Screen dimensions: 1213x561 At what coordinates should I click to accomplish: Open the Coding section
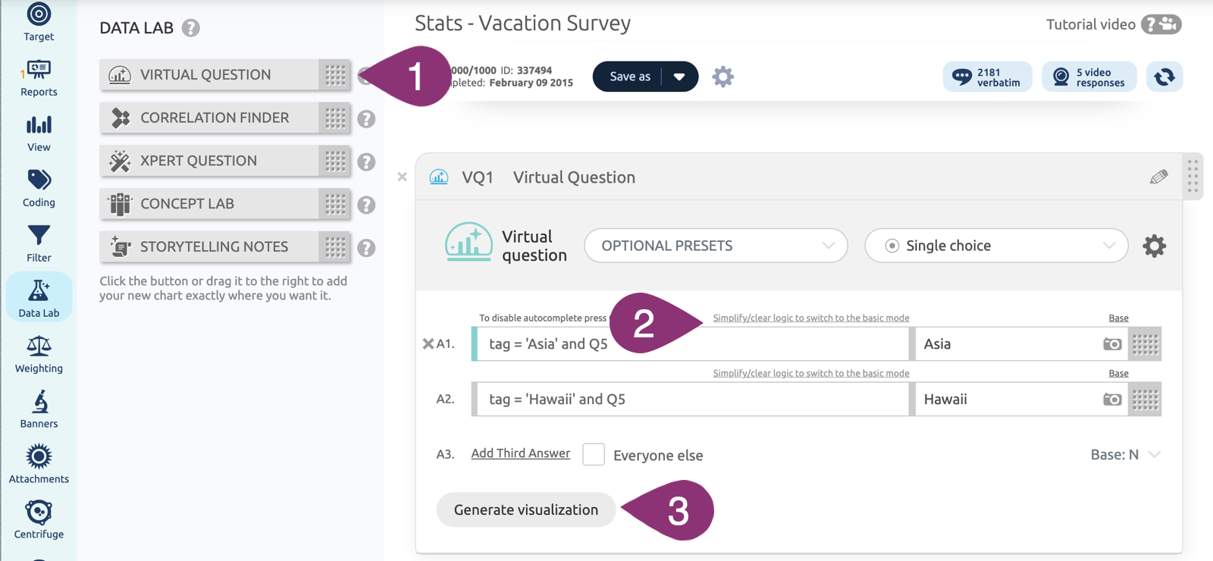39,189
